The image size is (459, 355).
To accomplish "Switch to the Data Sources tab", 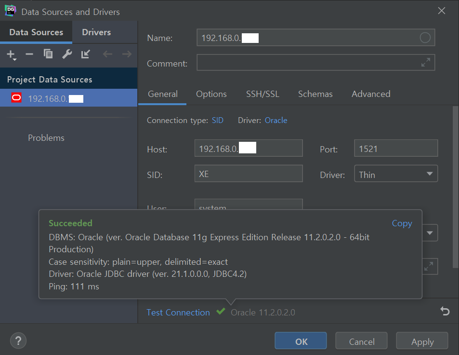I will (x=36, y=32).
